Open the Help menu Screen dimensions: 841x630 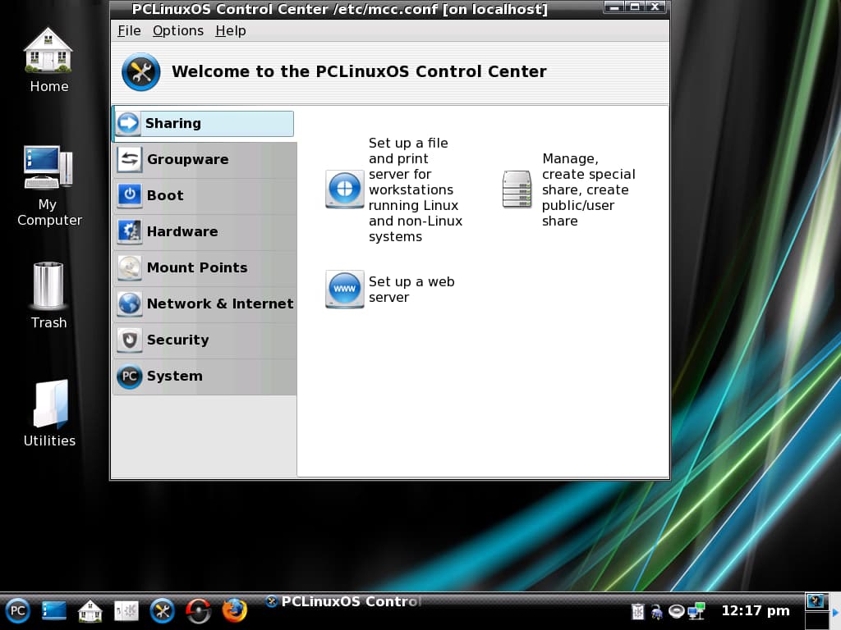tap(230, 30)
